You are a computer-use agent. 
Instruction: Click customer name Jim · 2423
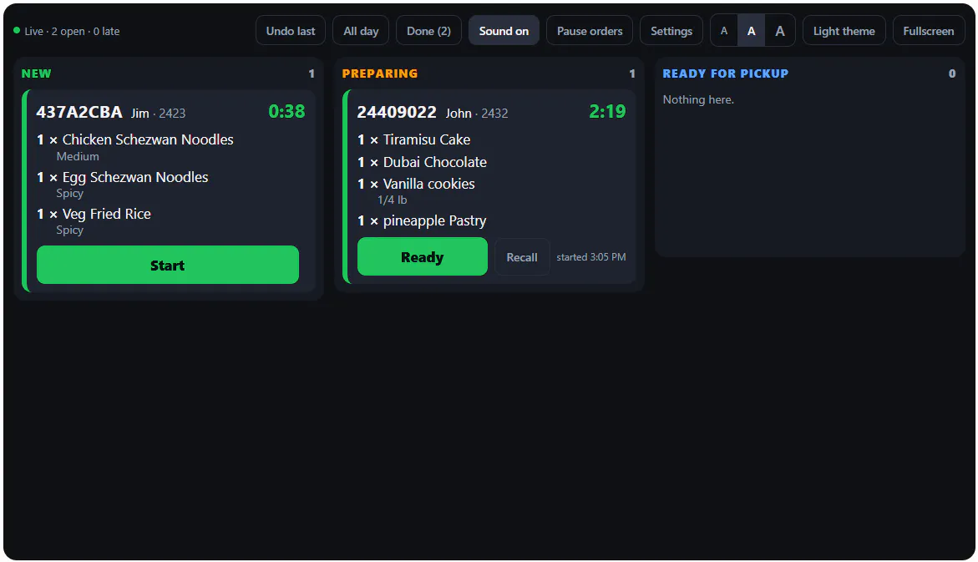pos(159,114)
